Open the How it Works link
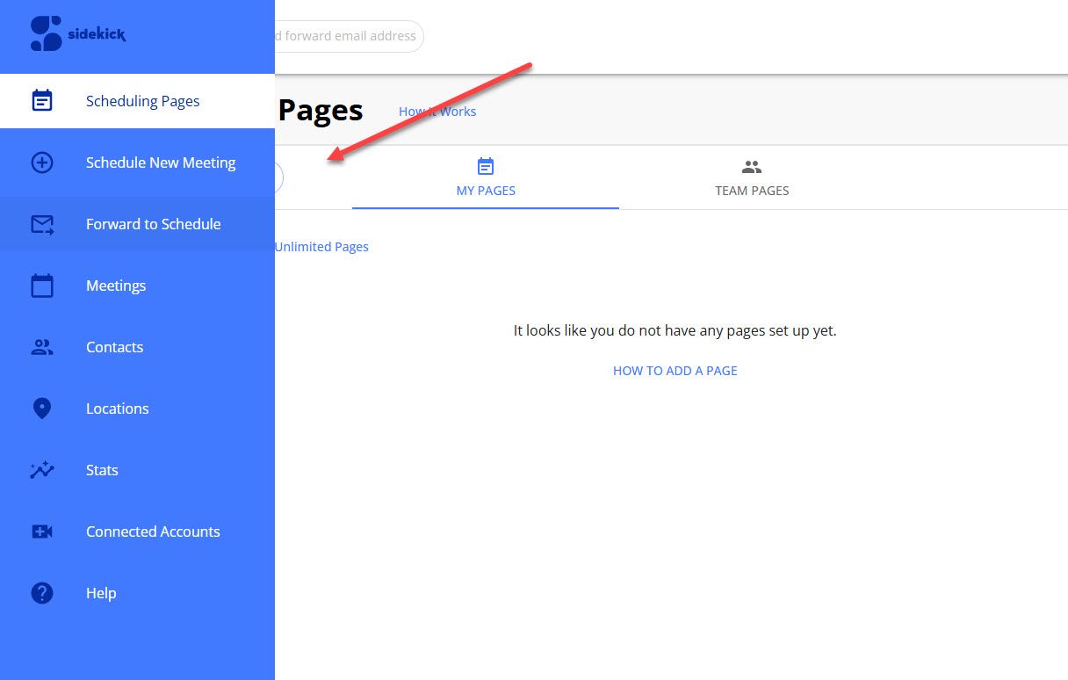The image size is (1068, 680). click(437, 112)
